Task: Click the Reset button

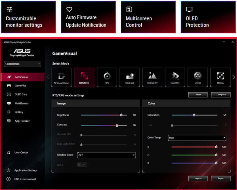Action: point(198,94)
